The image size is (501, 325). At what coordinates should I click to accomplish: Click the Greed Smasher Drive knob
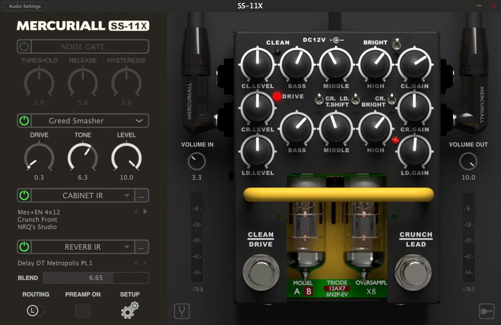(x=39, y=157)
